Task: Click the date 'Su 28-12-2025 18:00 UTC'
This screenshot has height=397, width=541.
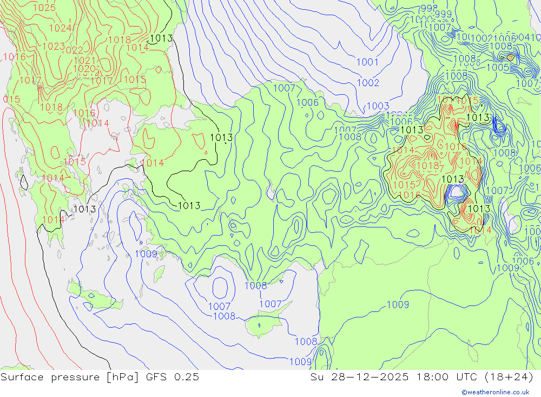Action: point(394,376)
